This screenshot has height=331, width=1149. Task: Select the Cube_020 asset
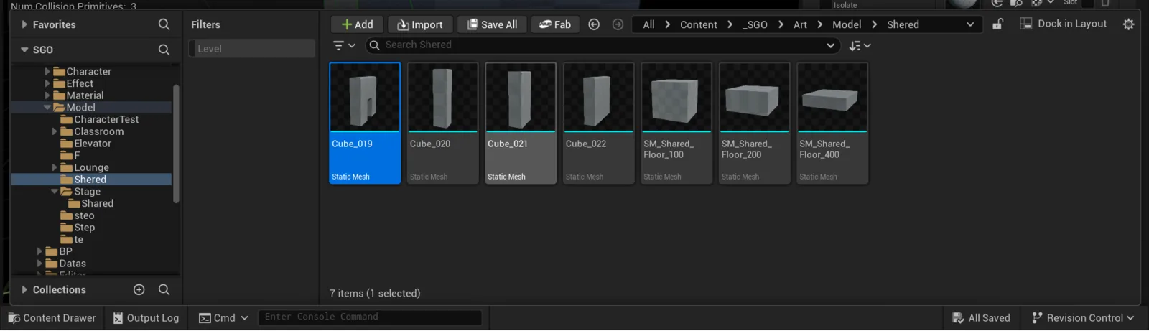click(x=443, y=123)
